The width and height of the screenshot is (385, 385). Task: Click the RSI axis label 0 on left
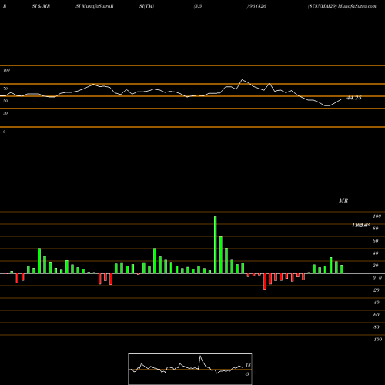(4, 132)
